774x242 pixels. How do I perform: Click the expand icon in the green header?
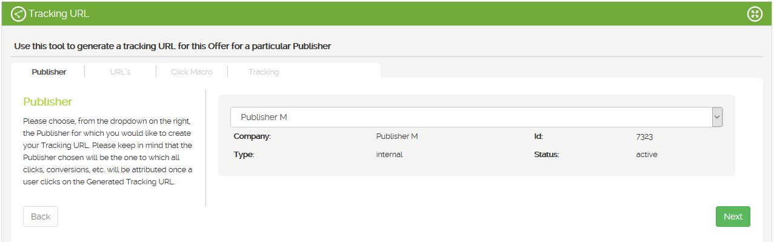pos(755,14)
